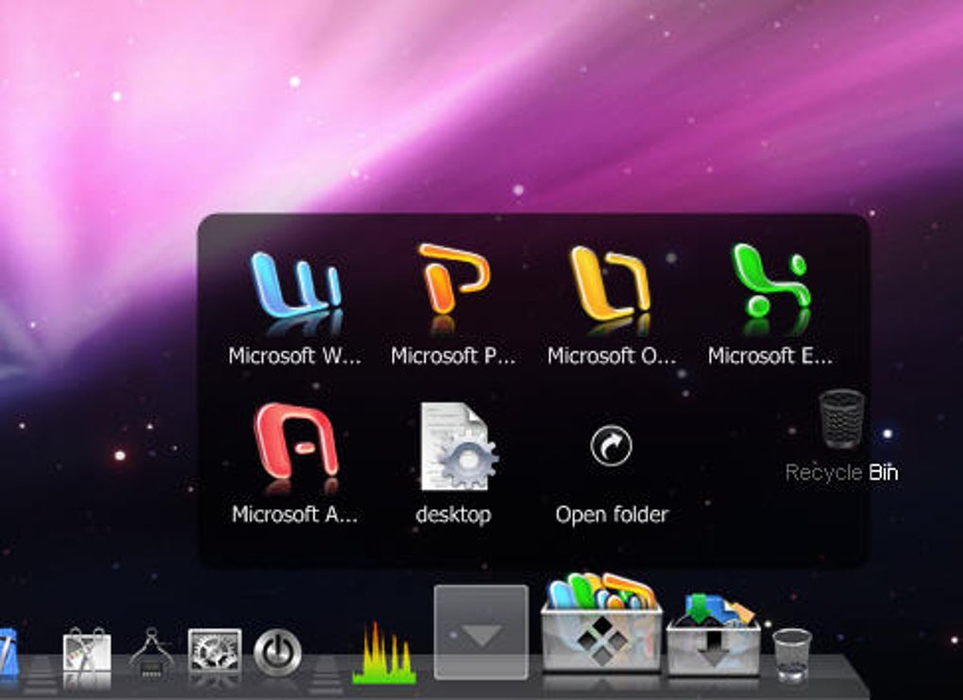The height and width of the screenshot is (700, 963).
Task: Click the trash can in dock
Action: pos(792,655)
